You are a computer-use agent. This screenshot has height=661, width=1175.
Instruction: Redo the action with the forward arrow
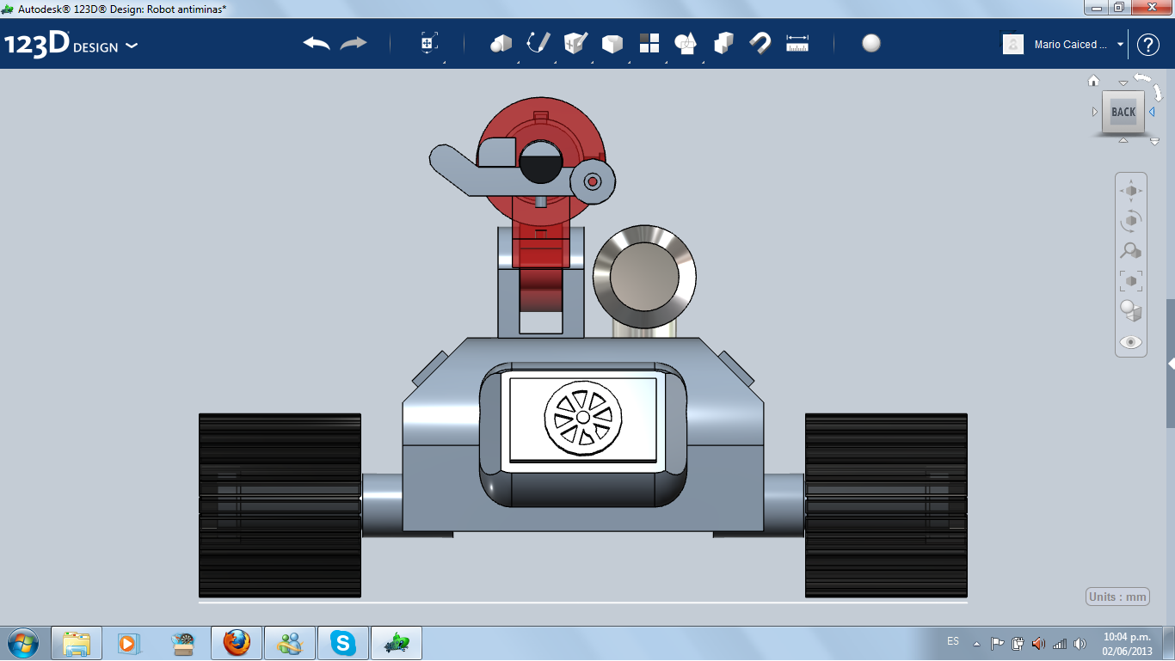pos(354,43)
